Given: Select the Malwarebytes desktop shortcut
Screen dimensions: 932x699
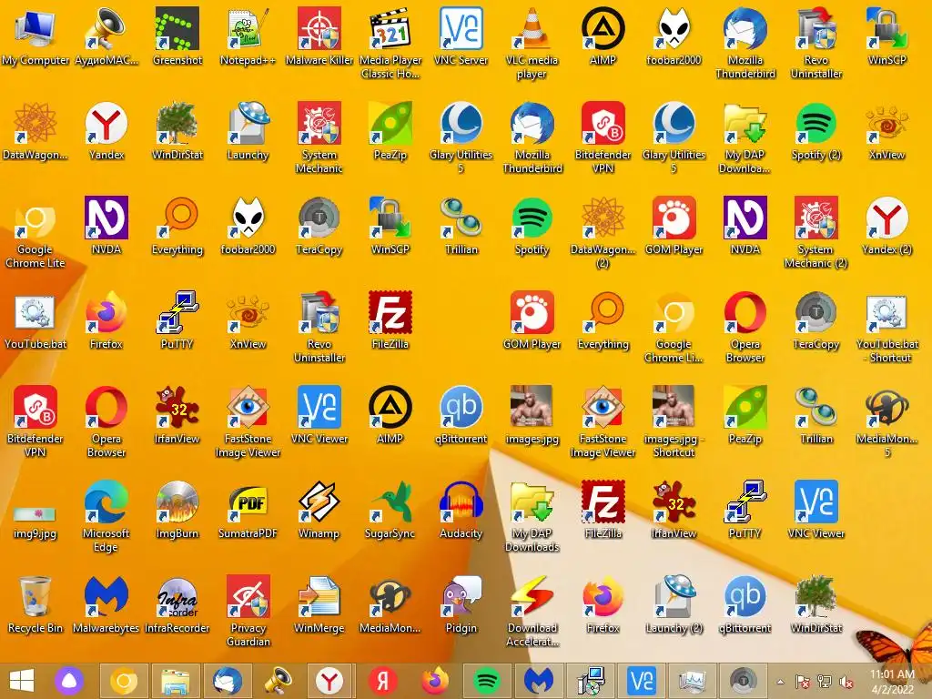Looking at the screenshot, I should (x=106, y=605).
